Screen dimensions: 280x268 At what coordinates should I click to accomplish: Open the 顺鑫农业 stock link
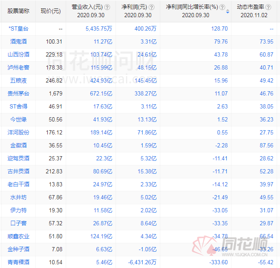(x=18, y=236)
